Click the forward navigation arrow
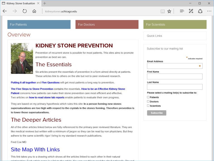 pos(14,11)
